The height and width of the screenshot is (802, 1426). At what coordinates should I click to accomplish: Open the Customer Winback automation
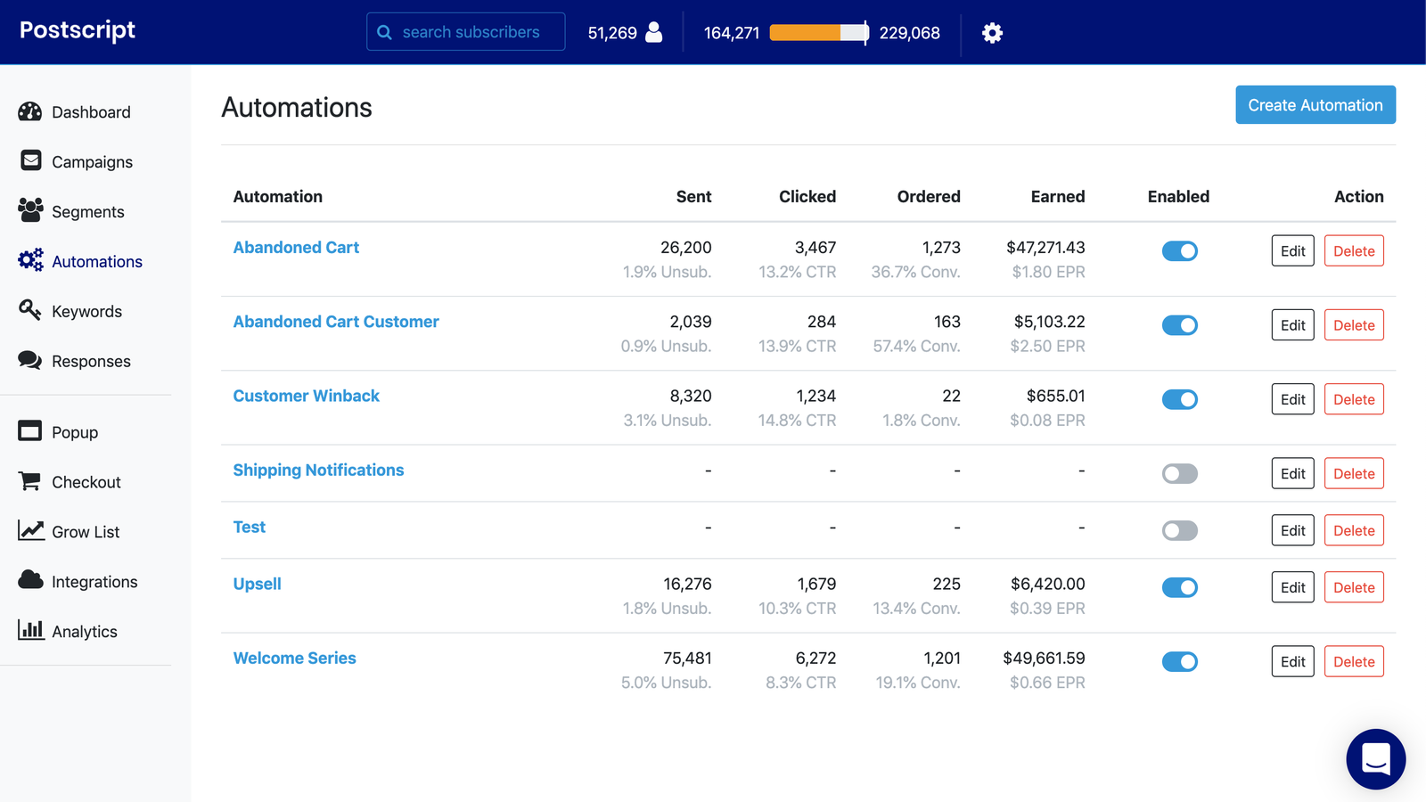click(x=306, y=396)
